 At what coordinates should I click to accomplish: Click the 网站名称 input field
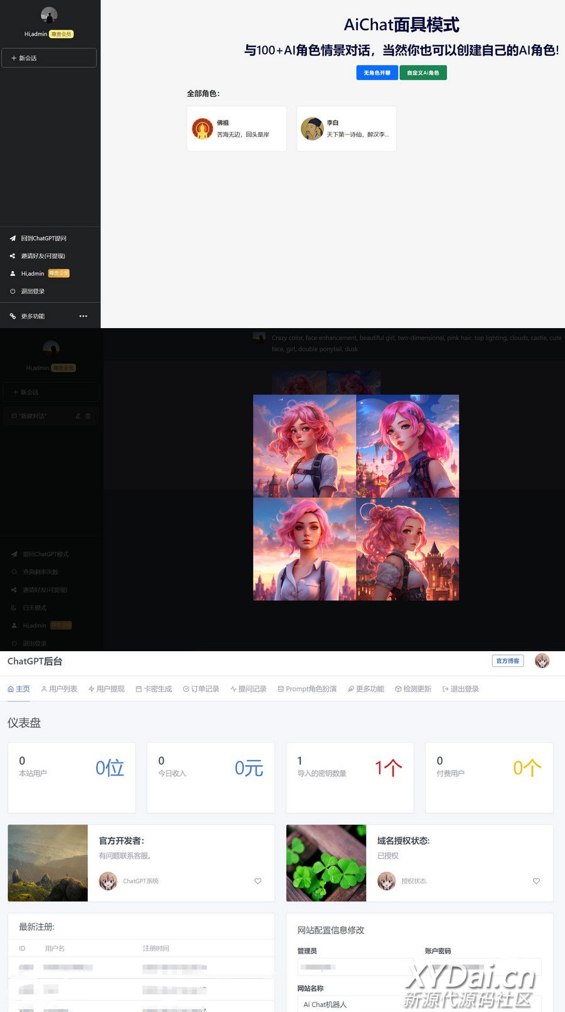pyautogui.click(x=419, y=1004)
